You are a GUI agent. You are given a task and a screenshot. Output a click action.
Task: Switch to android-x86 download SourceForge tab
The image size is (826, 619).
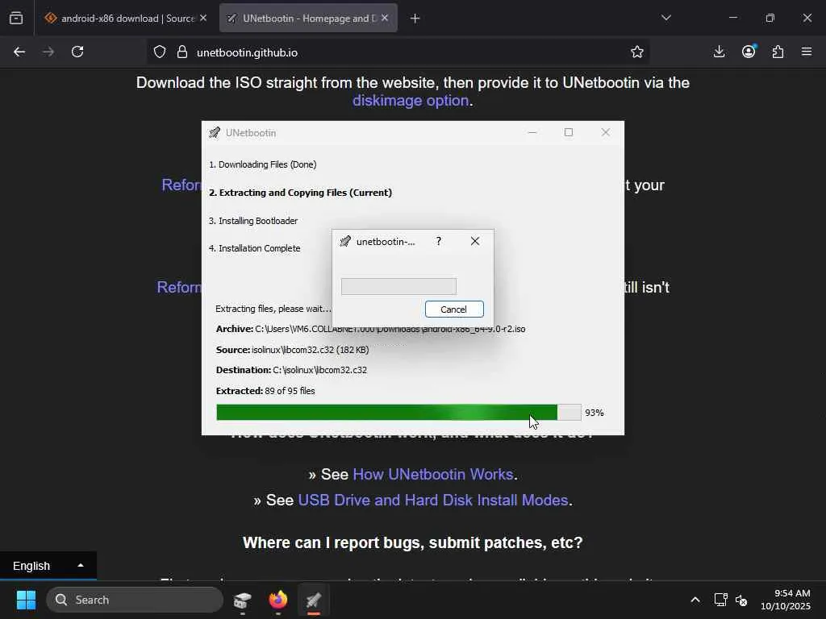point(127,19)
